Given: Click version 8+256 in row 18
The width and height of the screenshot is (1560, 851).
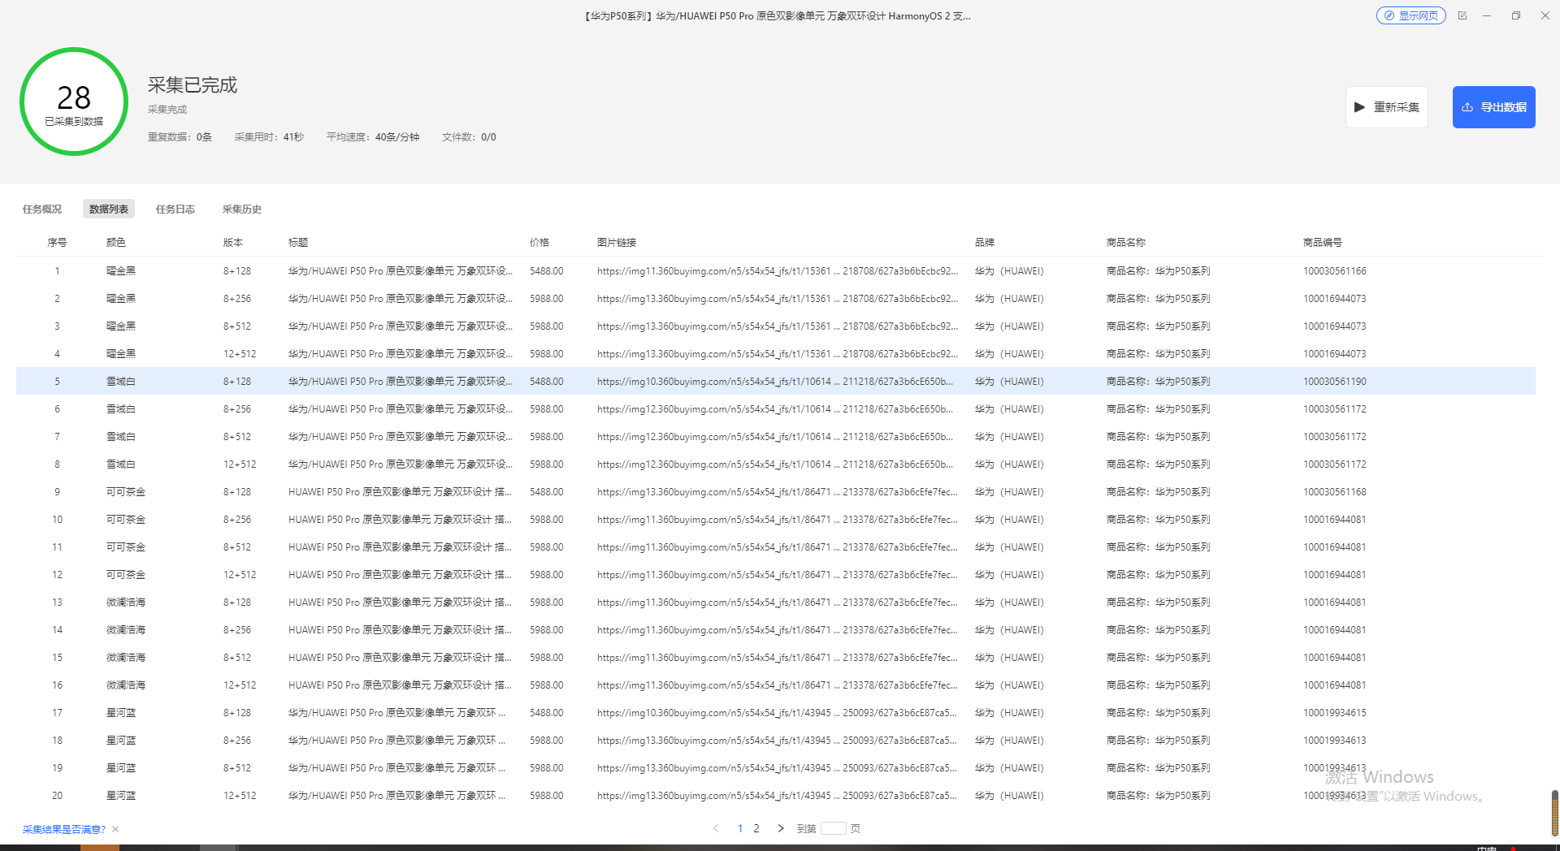Looking at the screenshot, I should (237, 741).
